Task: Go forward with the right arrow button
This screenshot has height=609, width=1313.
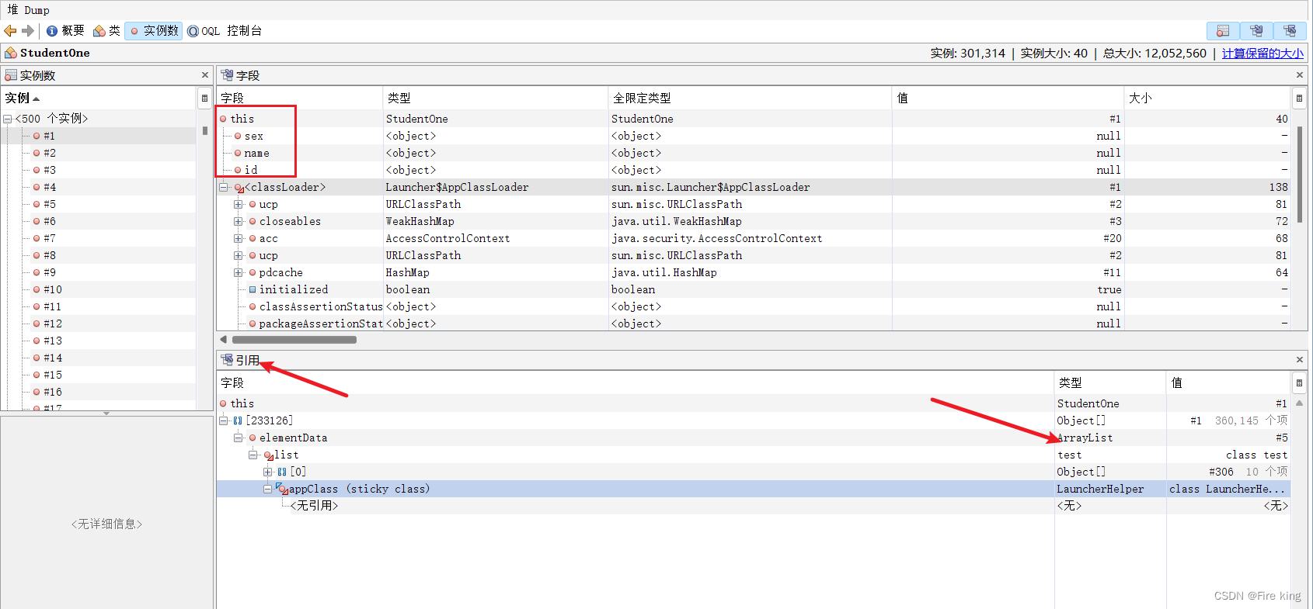Action: 28,31
